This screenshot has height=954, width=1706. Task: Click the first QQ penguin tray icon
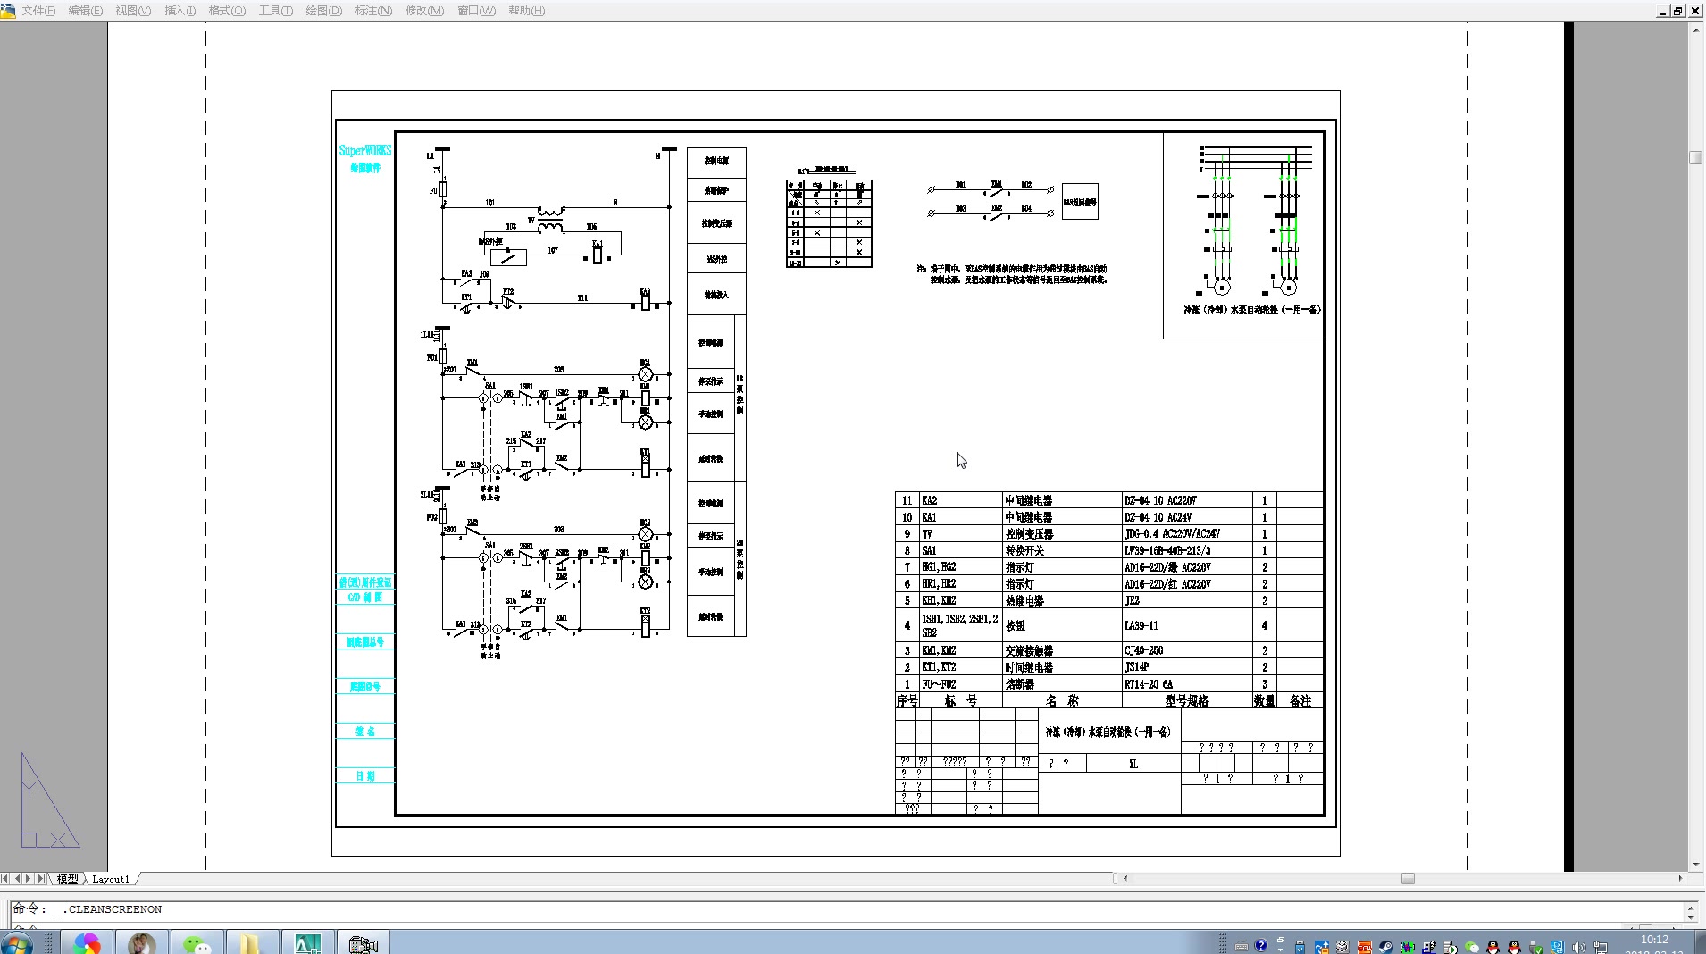coord(1493,947)
